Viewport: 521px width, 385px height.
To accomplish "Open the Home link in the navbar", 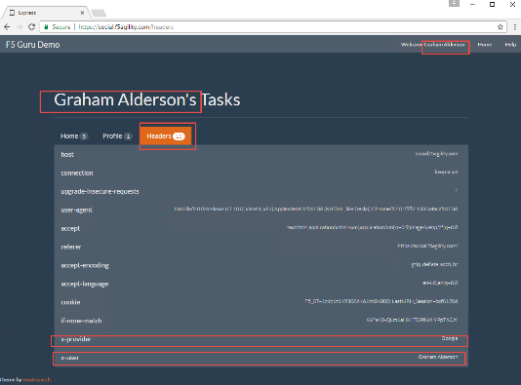I will 485,45.
